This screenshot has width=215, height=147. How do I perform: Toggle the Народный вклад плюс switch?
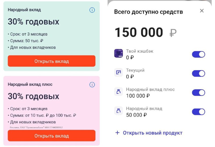(x=198, y=92)
